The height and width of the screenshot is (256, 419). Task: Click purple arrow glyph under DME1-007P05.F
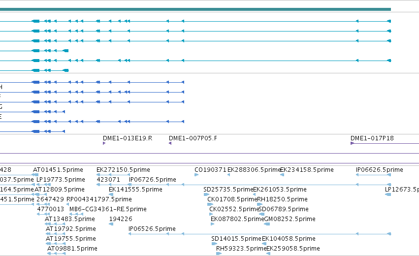click(x=170, y=143)
